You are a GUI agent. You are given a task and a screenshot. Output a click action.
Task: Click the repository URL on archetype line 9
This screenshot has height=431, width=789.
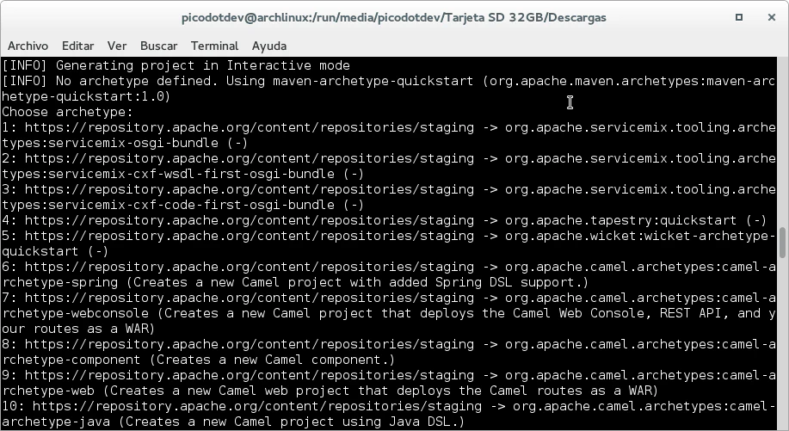(249, 375)
